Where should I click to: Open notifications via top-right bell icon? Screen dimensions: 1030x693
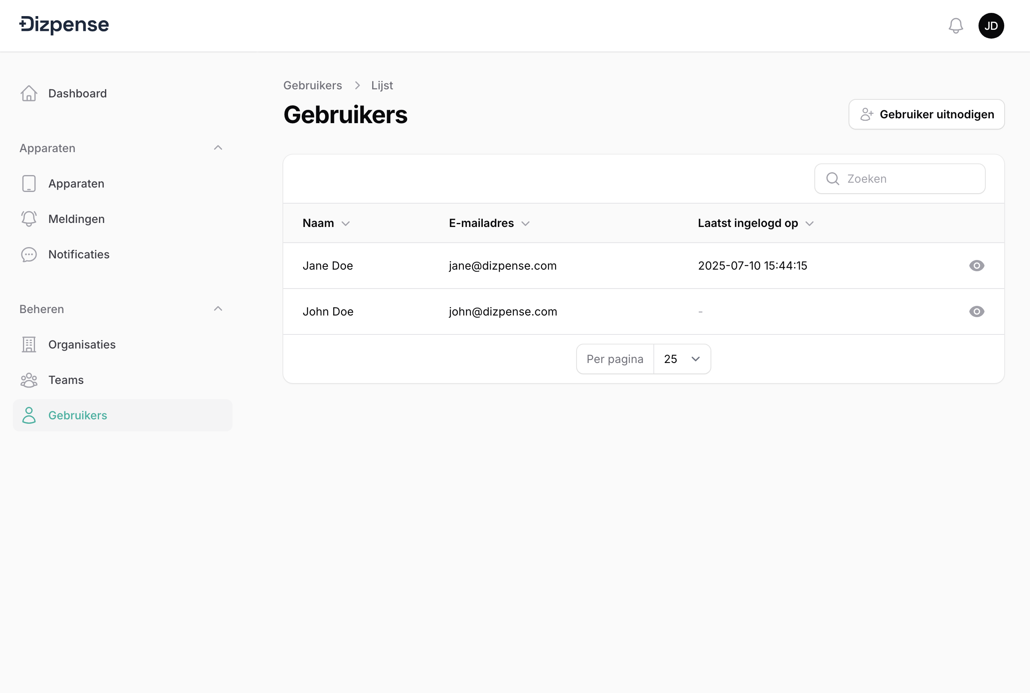click(956, 25)
